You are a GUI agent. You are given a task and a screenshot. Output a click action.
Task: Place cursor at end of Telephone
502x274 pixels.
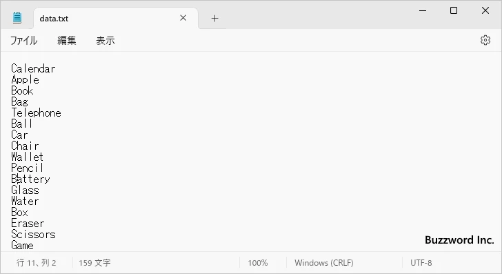(x=61, y=112)
